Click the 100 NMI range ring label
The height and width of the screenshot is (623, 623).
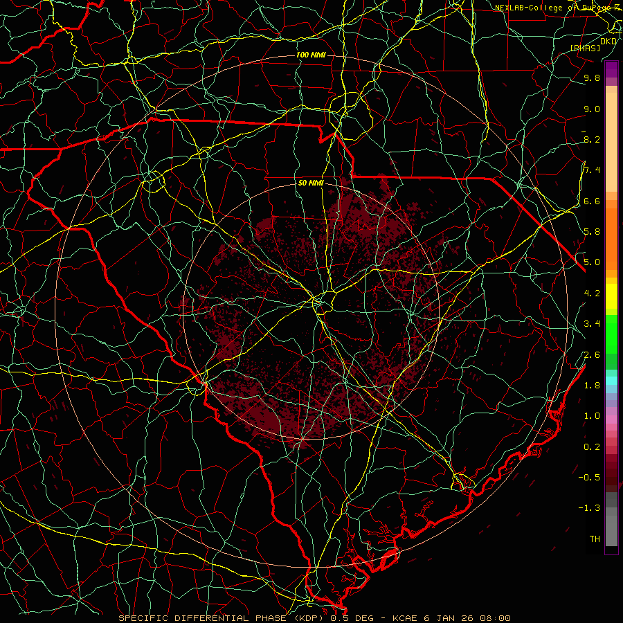pyautogui.click(x=311, y=55)
